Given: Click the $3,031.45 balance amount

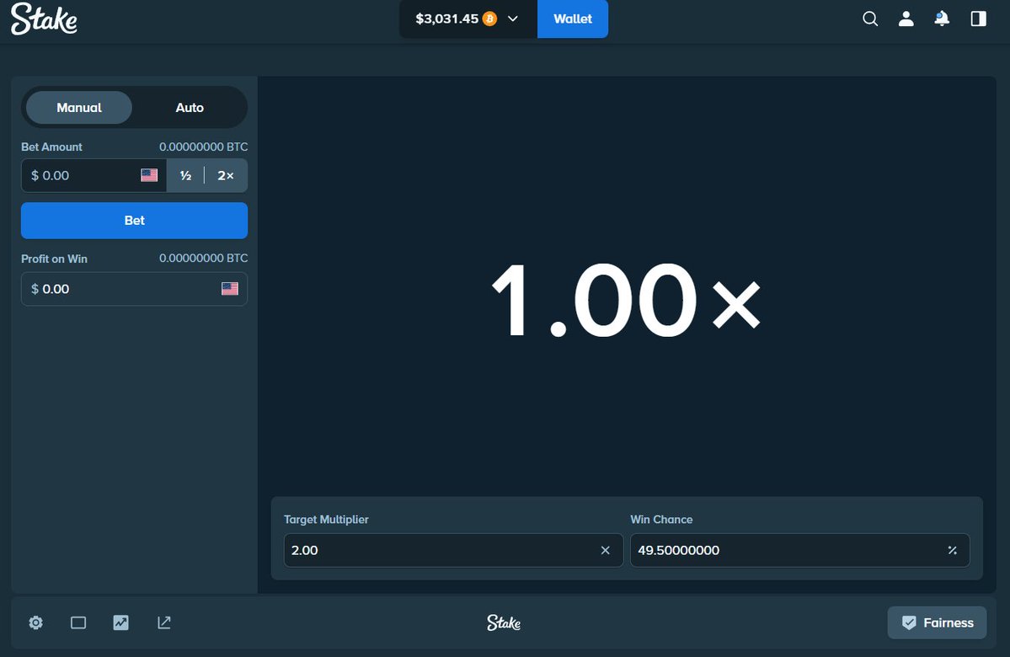Looking at the screenshot, I should 447,19.
